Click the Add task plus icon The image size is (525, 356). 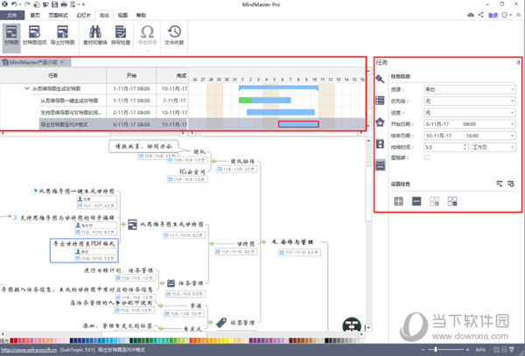(398, 201)
